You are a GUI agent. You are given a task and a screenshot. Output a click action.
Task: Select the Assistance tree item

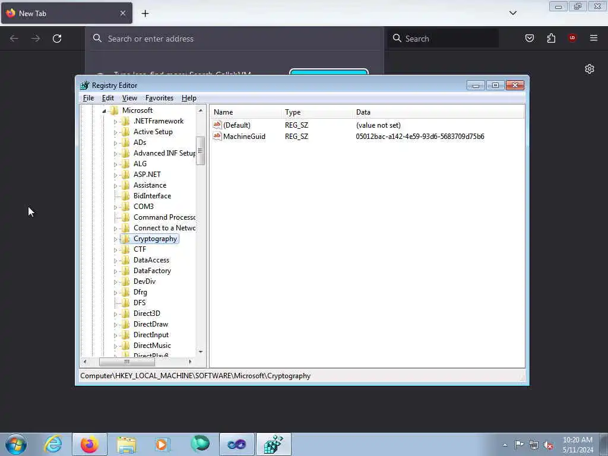click(x=150, y=185)
